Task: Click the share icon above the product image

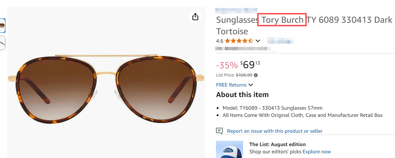Action: [195, 17]
